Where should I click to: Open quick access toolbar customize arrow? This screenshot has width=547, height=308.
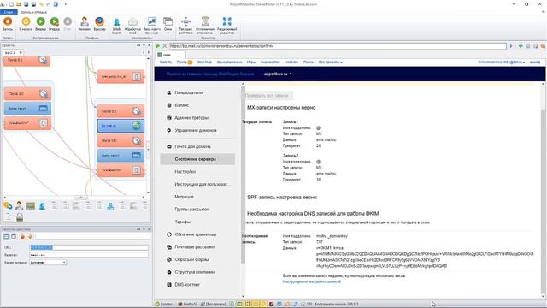tap(65, 4)
